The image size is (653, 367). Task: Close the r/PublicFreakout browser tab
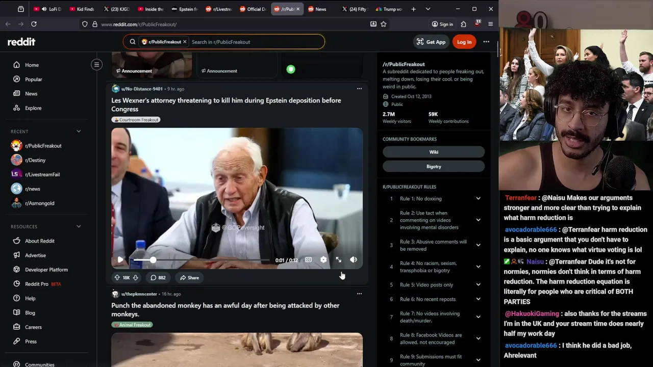(x=298, y=9)
